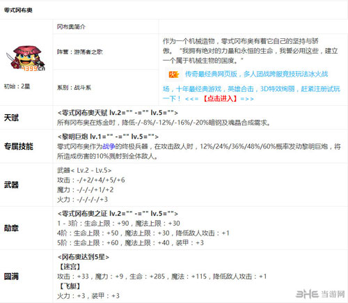Click the 天赋 row label
The image size is (348, 303).
(x=11, y=118)
